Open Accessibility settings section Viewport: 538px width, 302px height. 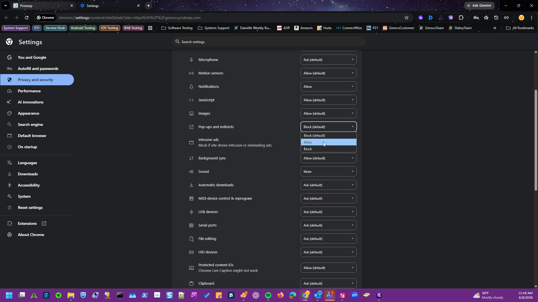pyautogui.click(x=37, y=185)
